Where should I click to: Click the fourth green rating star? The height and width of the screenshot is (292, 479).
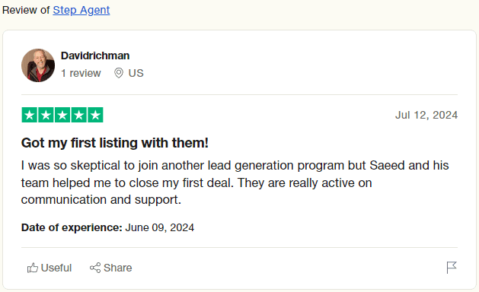point(79,115)
